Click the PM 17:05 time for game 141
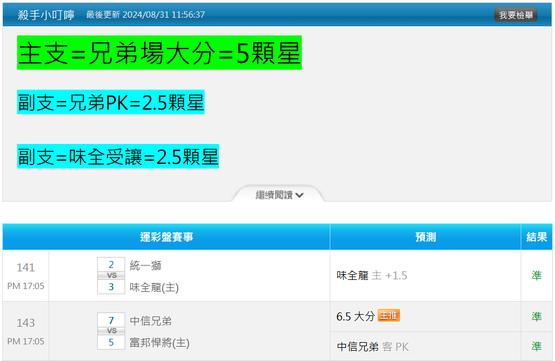The width and height of the screenshot is (555, 361). point(26,286)
